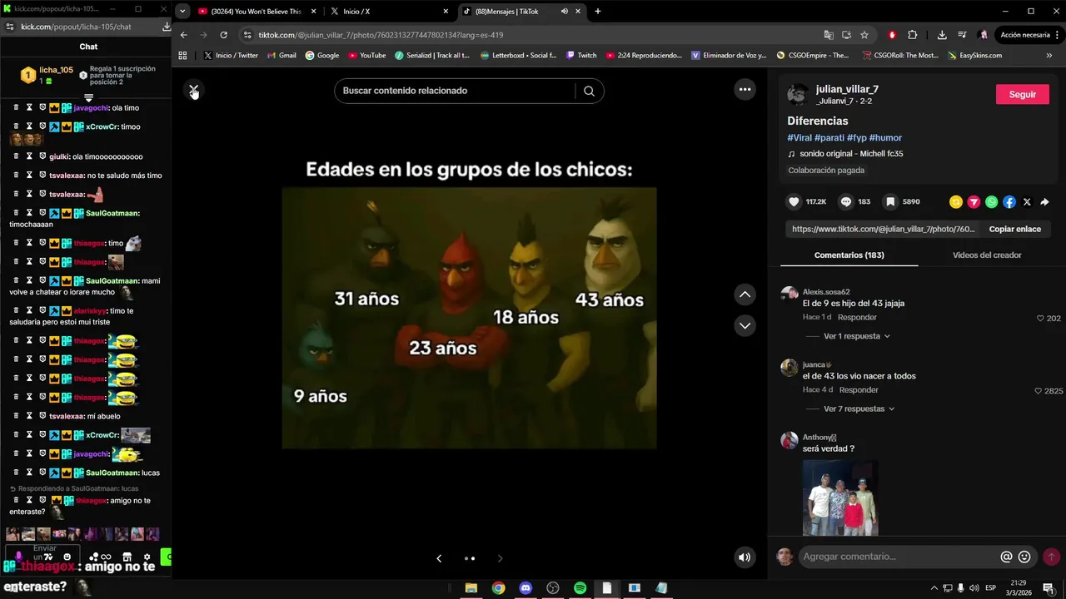Open media controls icon in Chrome toolbar

[962, 35]
